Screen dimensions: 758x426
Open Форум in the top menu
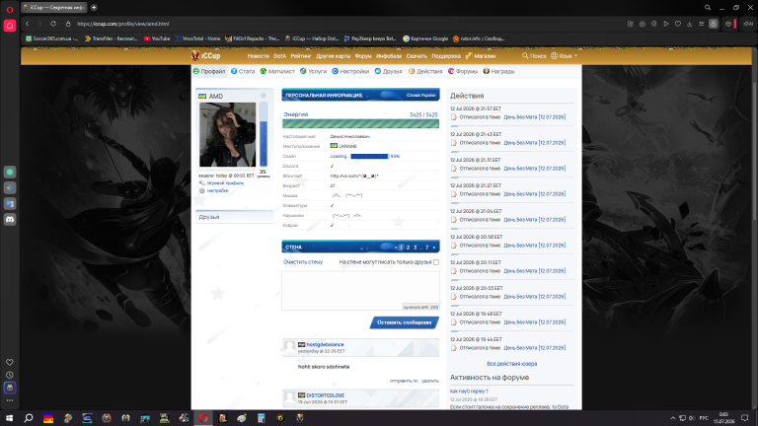pos(363,56)
